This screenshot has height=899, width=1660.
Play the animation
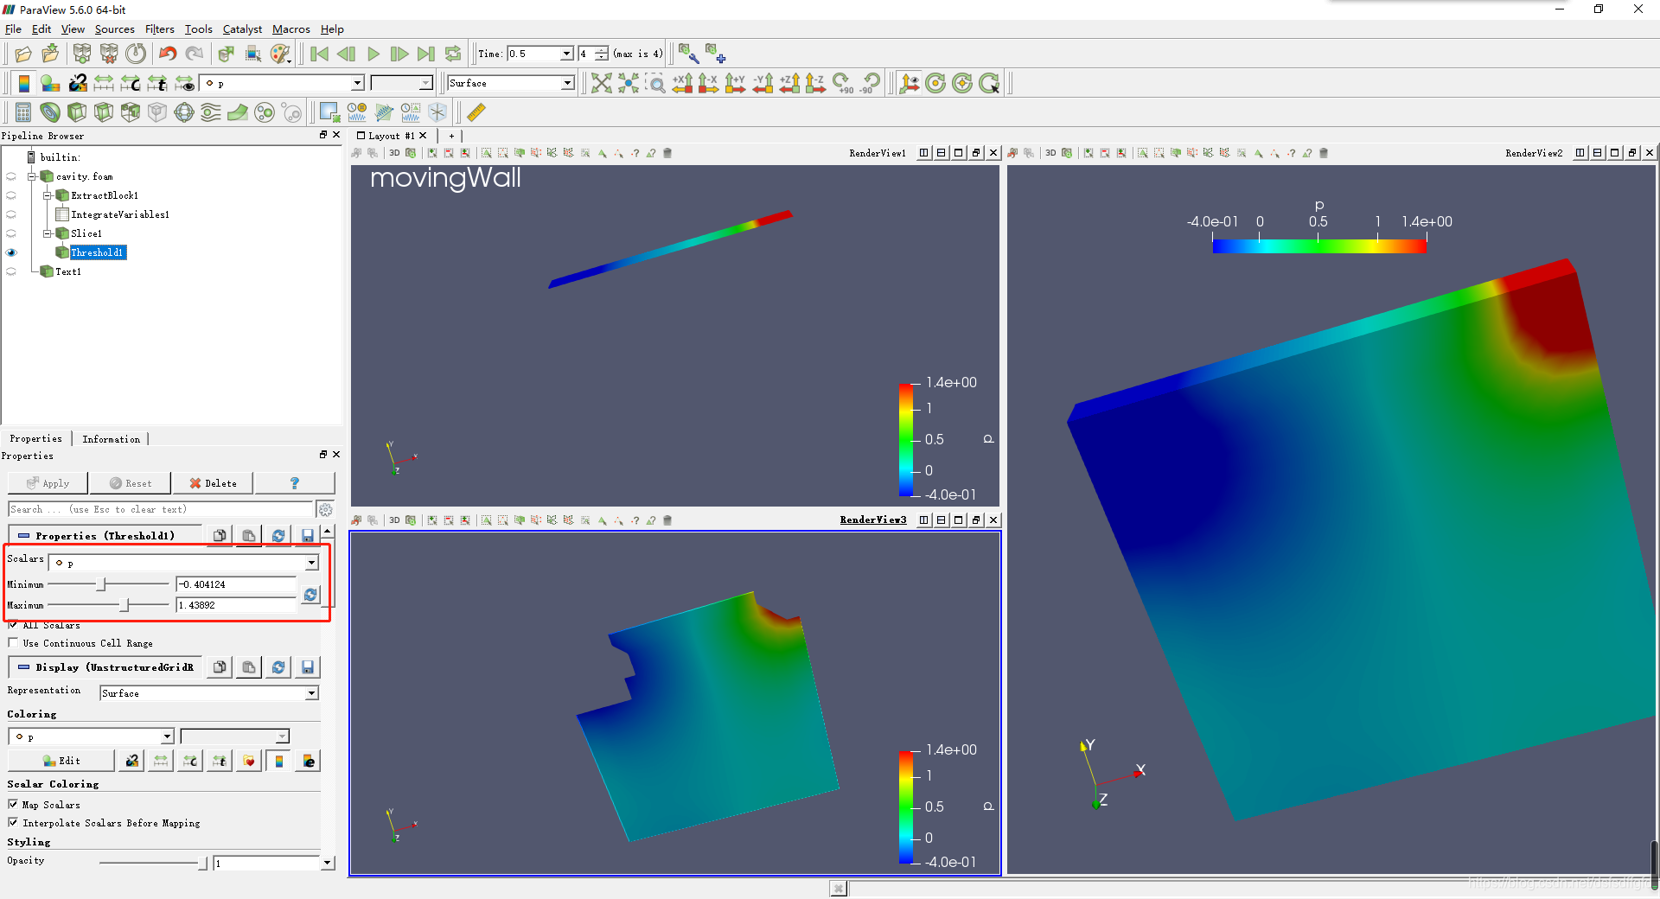click(373, 54)
